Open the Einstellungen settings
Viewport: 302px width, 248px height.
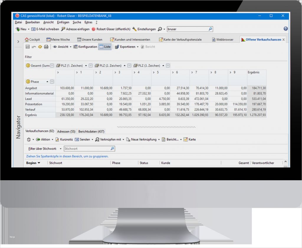coord(147,29)
